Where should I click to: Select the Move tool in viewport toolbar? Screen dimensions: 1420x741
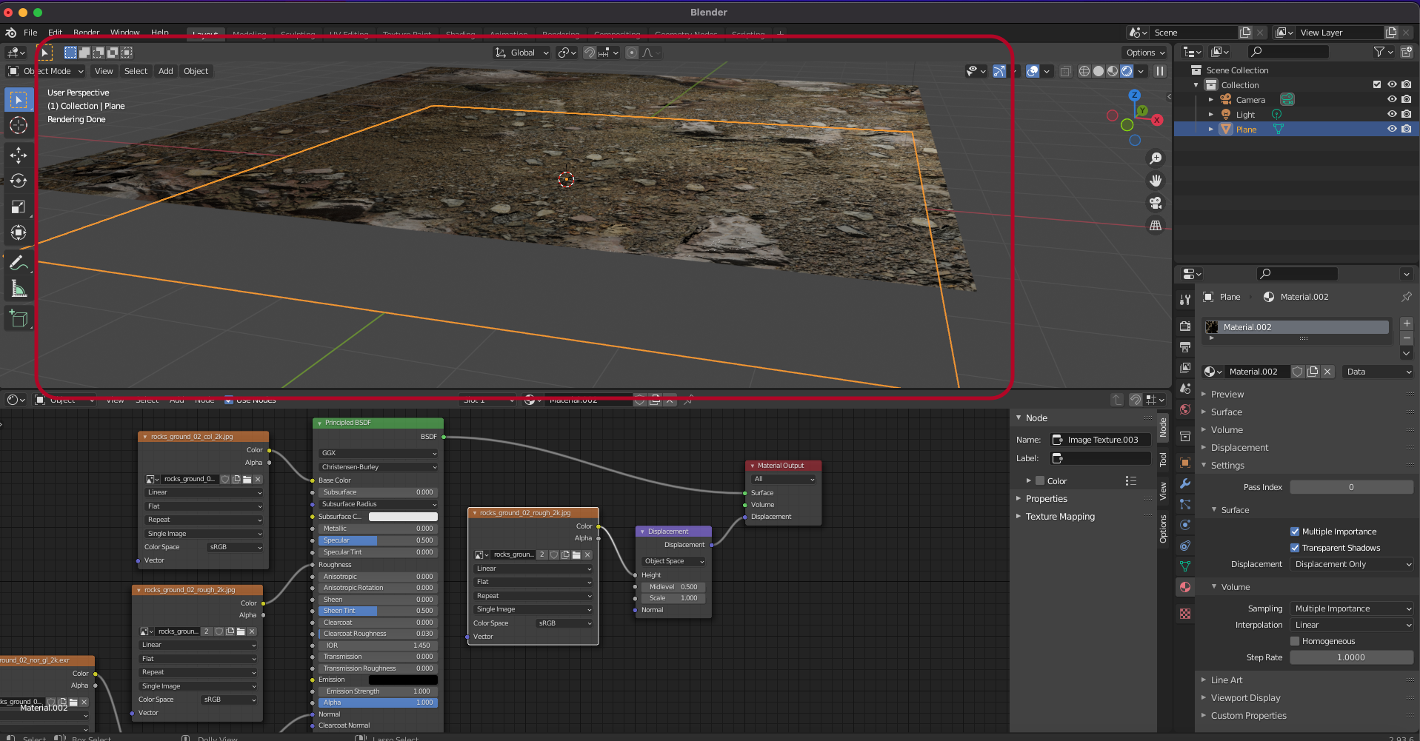(x=19, y=155)
